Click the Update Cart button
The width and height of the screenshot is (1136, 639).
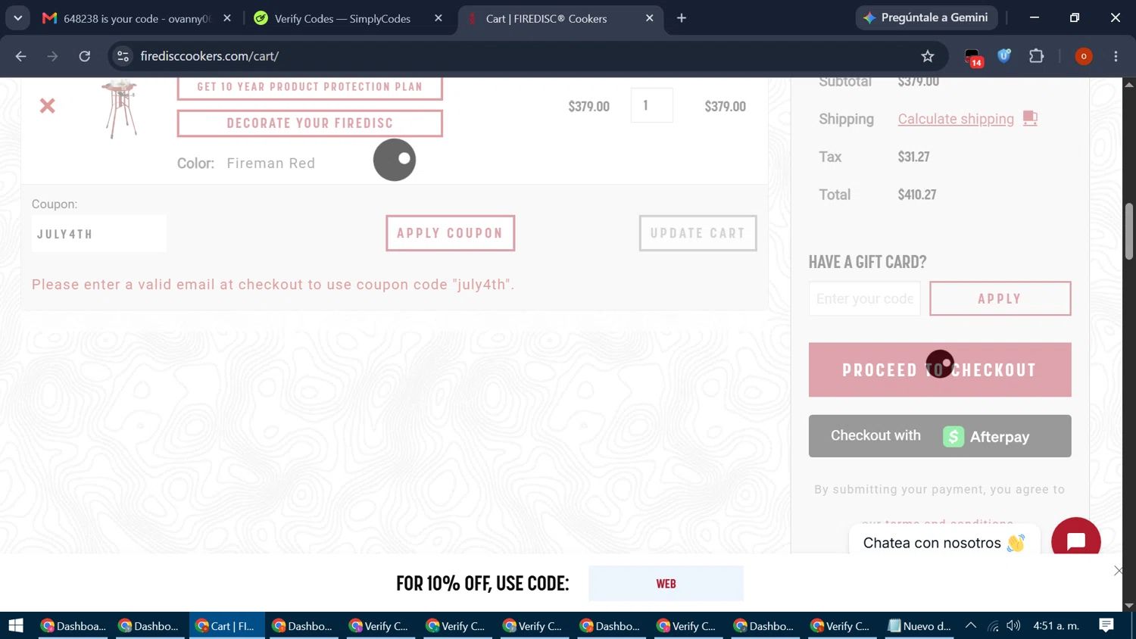pyautogui.click(x=698, y=233)
